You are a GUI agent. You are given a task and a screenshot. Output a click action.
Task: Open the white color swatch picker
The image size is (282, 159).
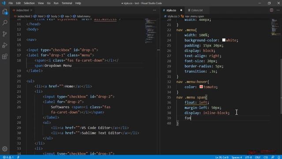[x=224, y=40]
